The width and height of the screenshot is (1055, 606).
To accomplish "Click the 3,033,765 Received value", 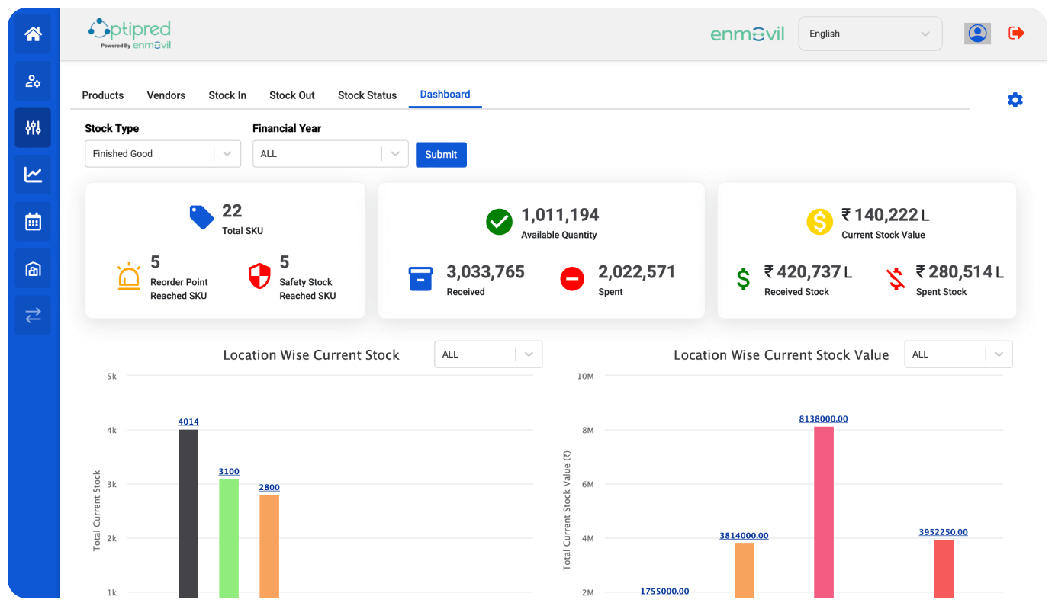I will (485, 272).
